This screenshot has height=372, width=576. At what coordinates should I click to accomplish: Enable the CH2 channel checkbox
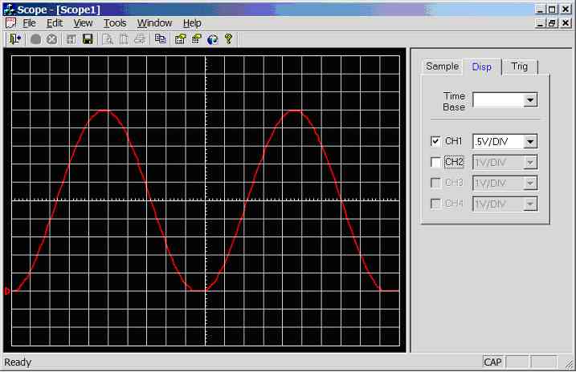(x=436, y=162)
